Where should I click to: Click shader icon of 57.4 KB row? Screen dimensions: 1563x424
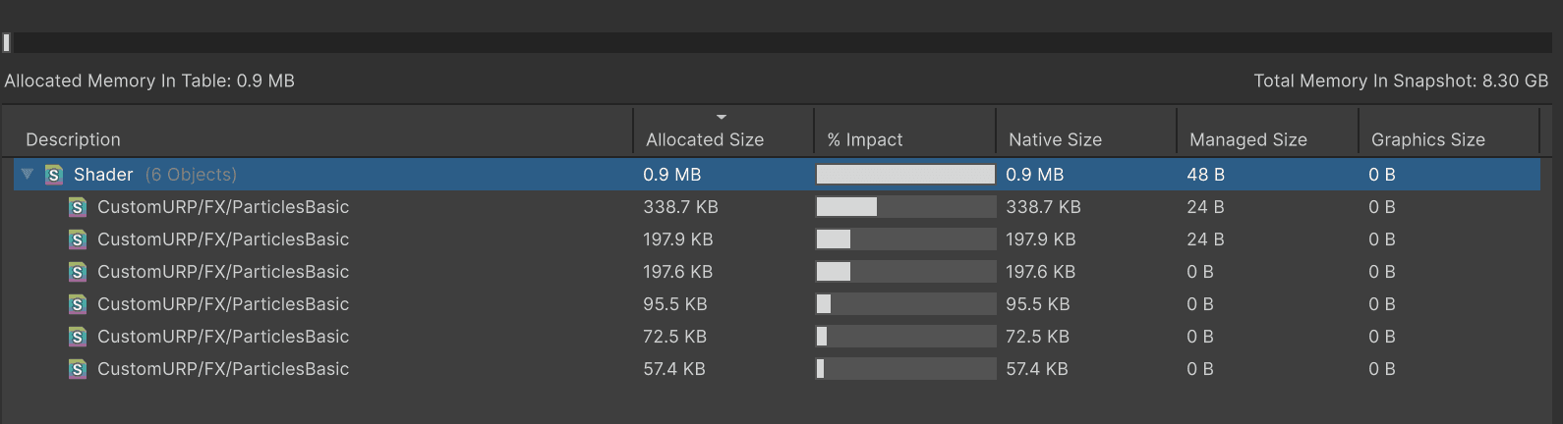coord(78,369)
